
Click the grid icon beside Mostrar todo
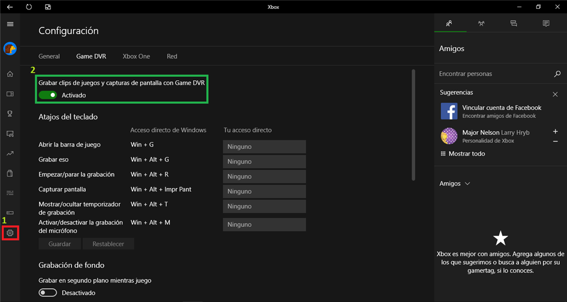[443, 154]
